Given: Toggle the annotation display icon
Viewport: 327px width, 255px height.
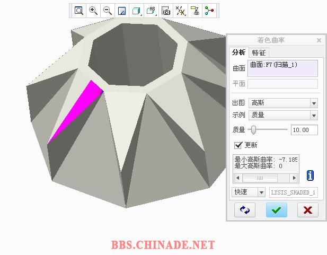Looking at the screenshot, I should (x=195, y=11).
